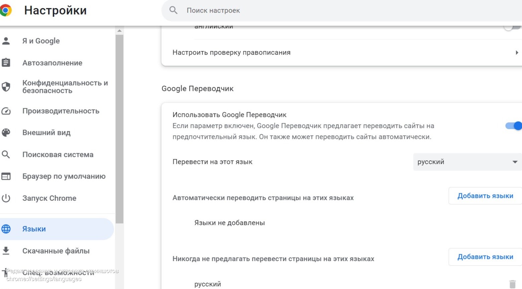Click the download icon for Скачанные файлы

pos(6,251)
